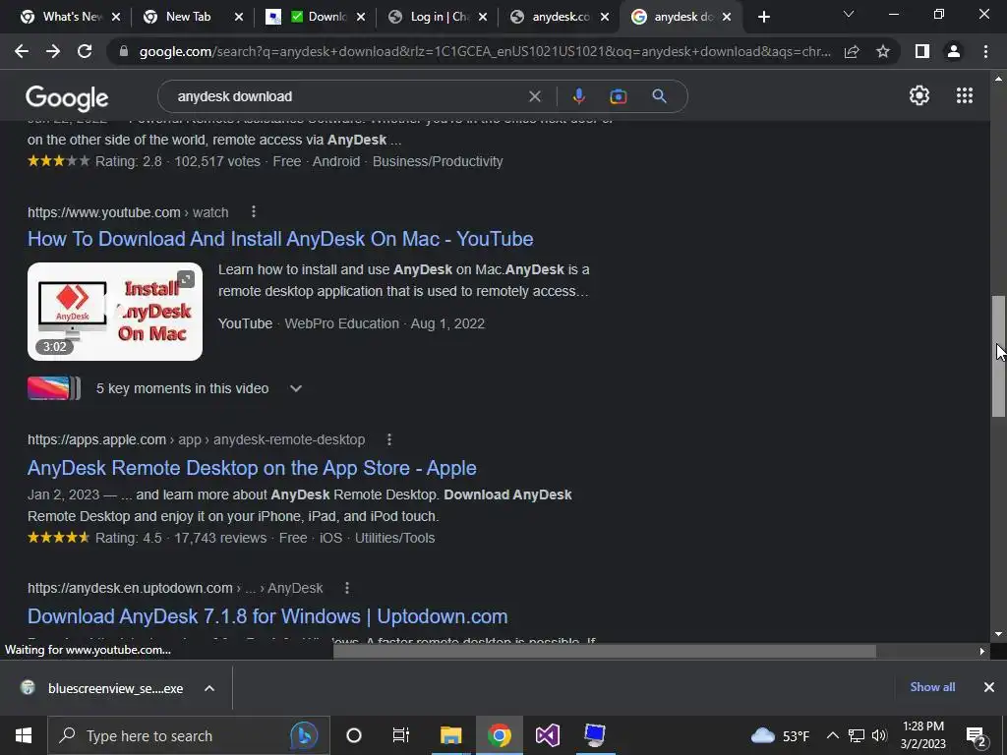Clear the Google search box
1007x755 pixels.
[534, 96]
